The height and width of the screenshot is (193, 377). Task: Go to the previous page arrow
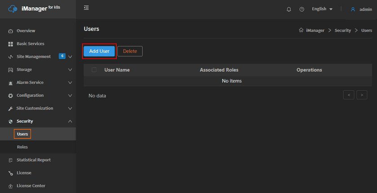point(349,95)
